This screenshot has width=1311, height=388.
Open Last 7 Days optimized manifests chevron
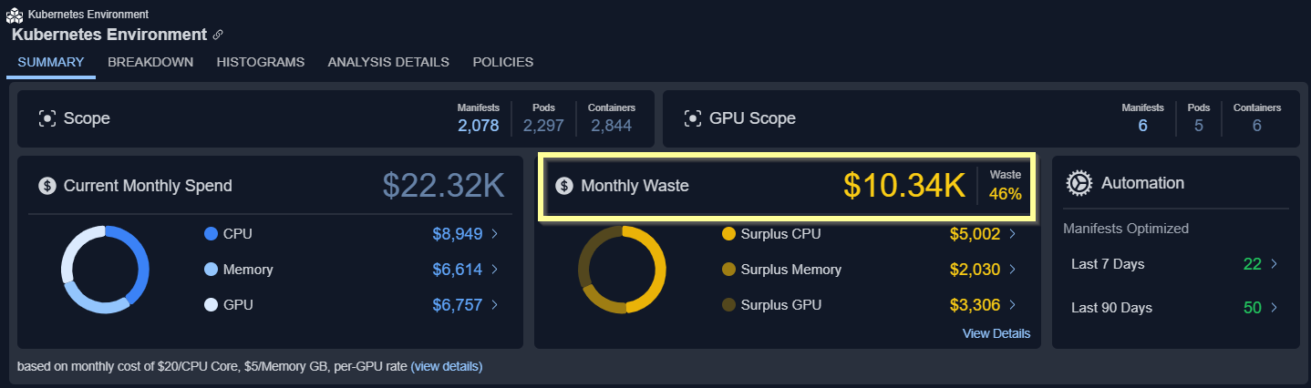(x=1274, y=264)
